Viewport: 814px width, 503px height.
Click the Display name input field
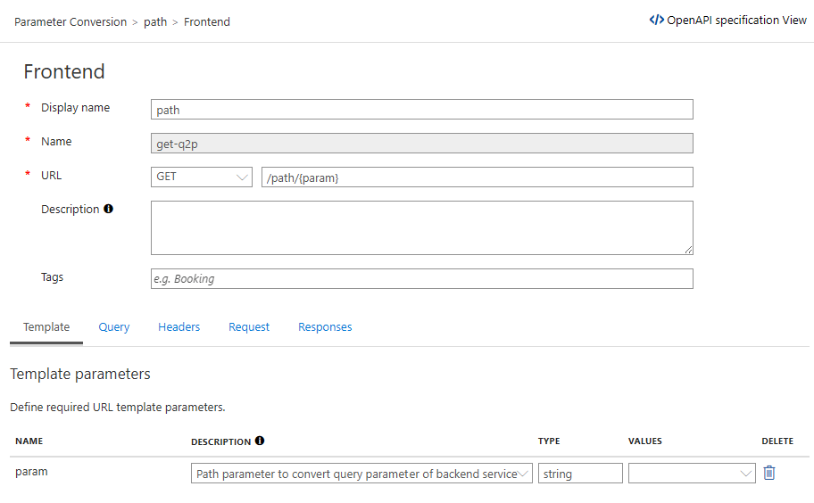421,109
